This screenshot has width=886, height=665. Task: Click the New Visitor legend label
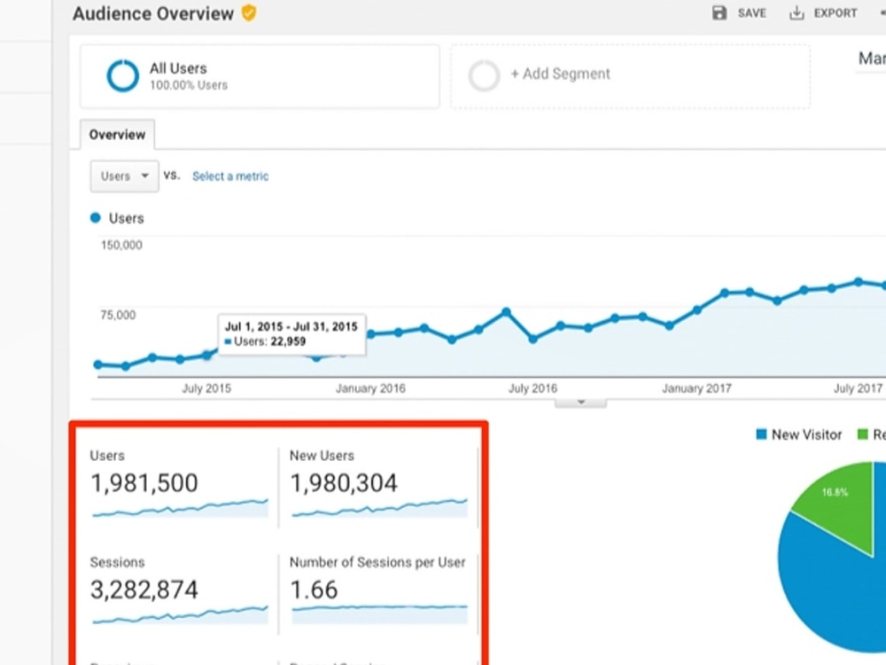806,434
